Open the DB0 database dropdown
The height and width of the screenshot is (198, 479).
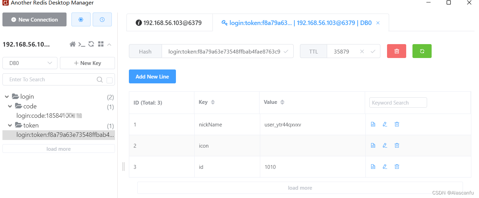click(x=30, y=63)
